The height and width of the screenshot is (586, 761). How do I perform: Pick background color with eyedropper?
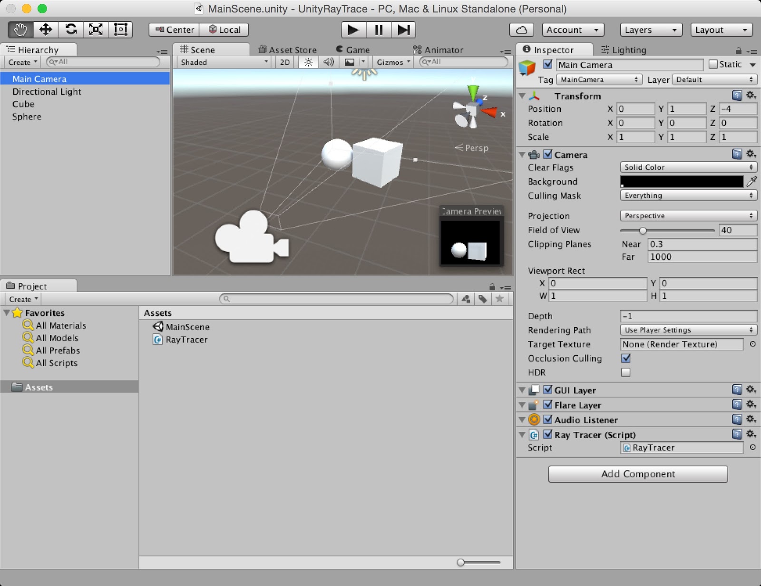[751, 181]
